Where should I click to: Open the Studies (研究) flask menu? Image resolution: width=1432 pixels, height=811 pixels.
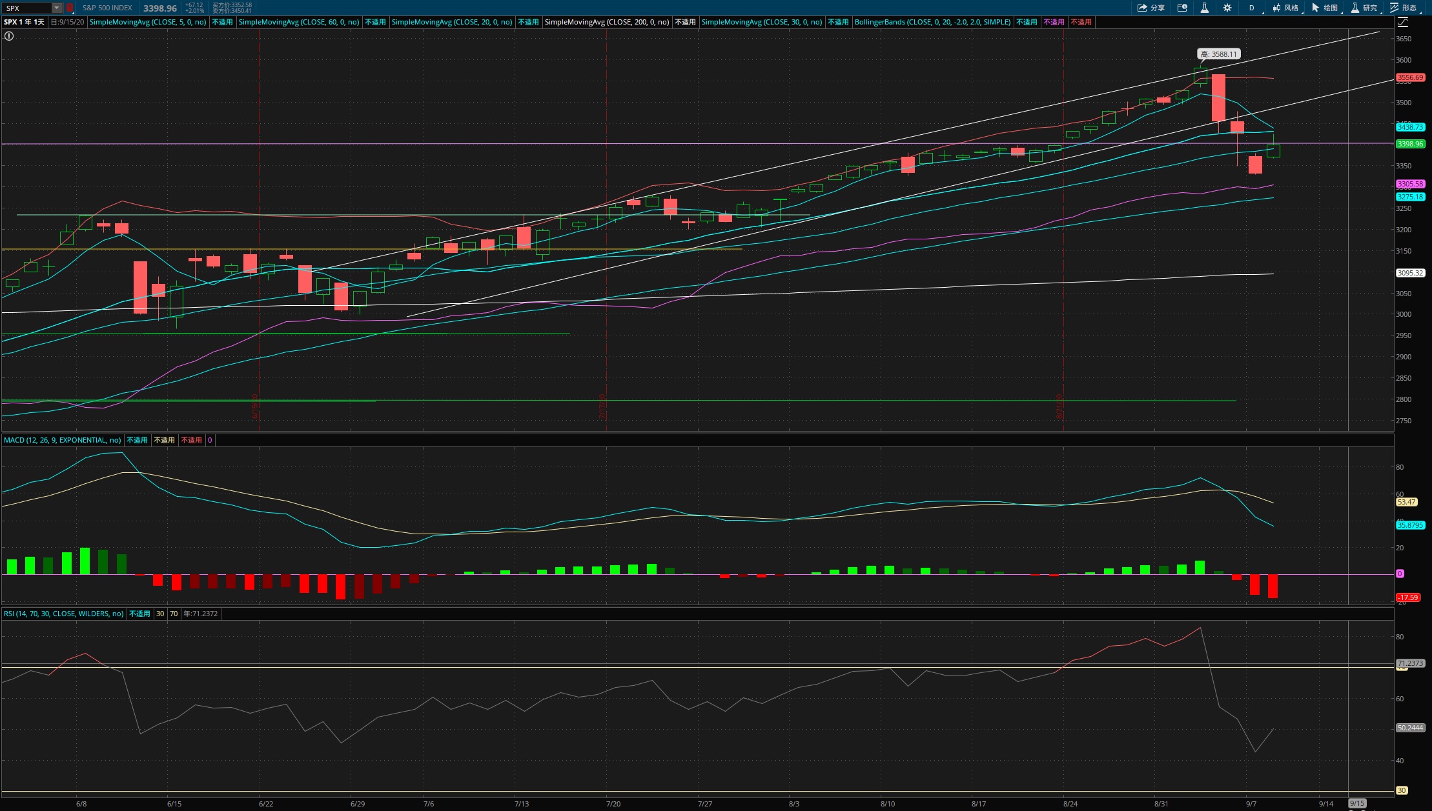tap(1364, 8)
